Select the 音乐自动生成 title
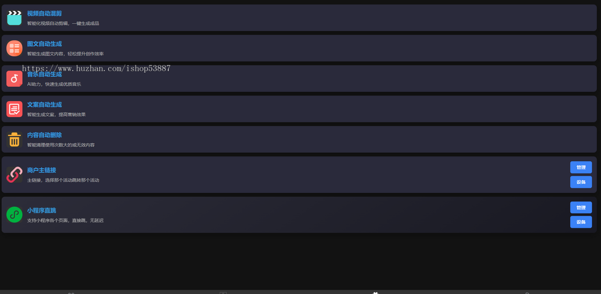 coord(45,74)
